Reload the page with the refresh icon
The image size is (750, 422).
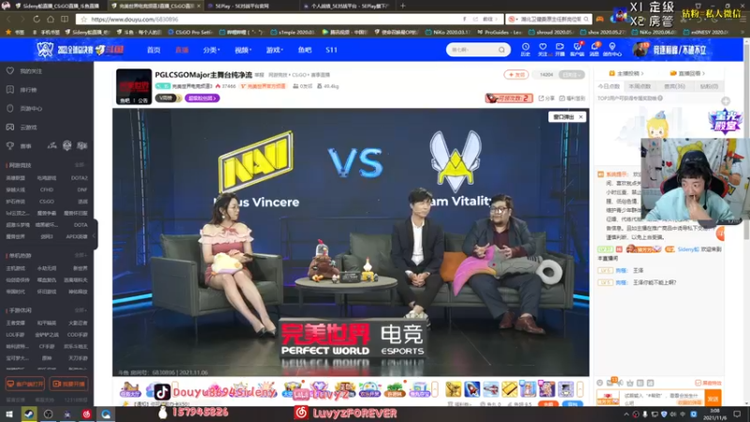(37, 19)
